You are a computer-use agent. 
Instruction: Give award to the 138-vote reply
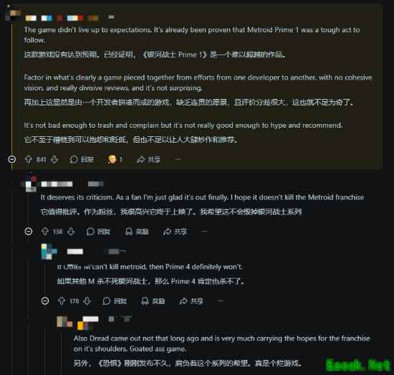pos(137,232)
